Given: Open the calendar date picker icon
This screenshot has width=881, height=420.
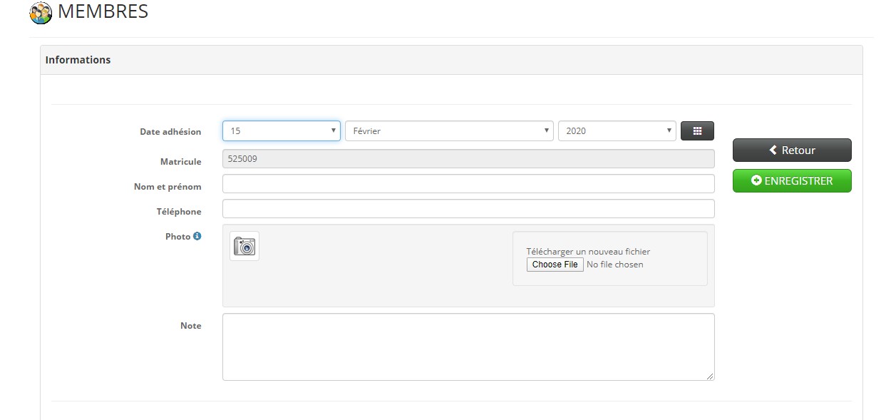Looking at the screenshot, I should (697, 131).
